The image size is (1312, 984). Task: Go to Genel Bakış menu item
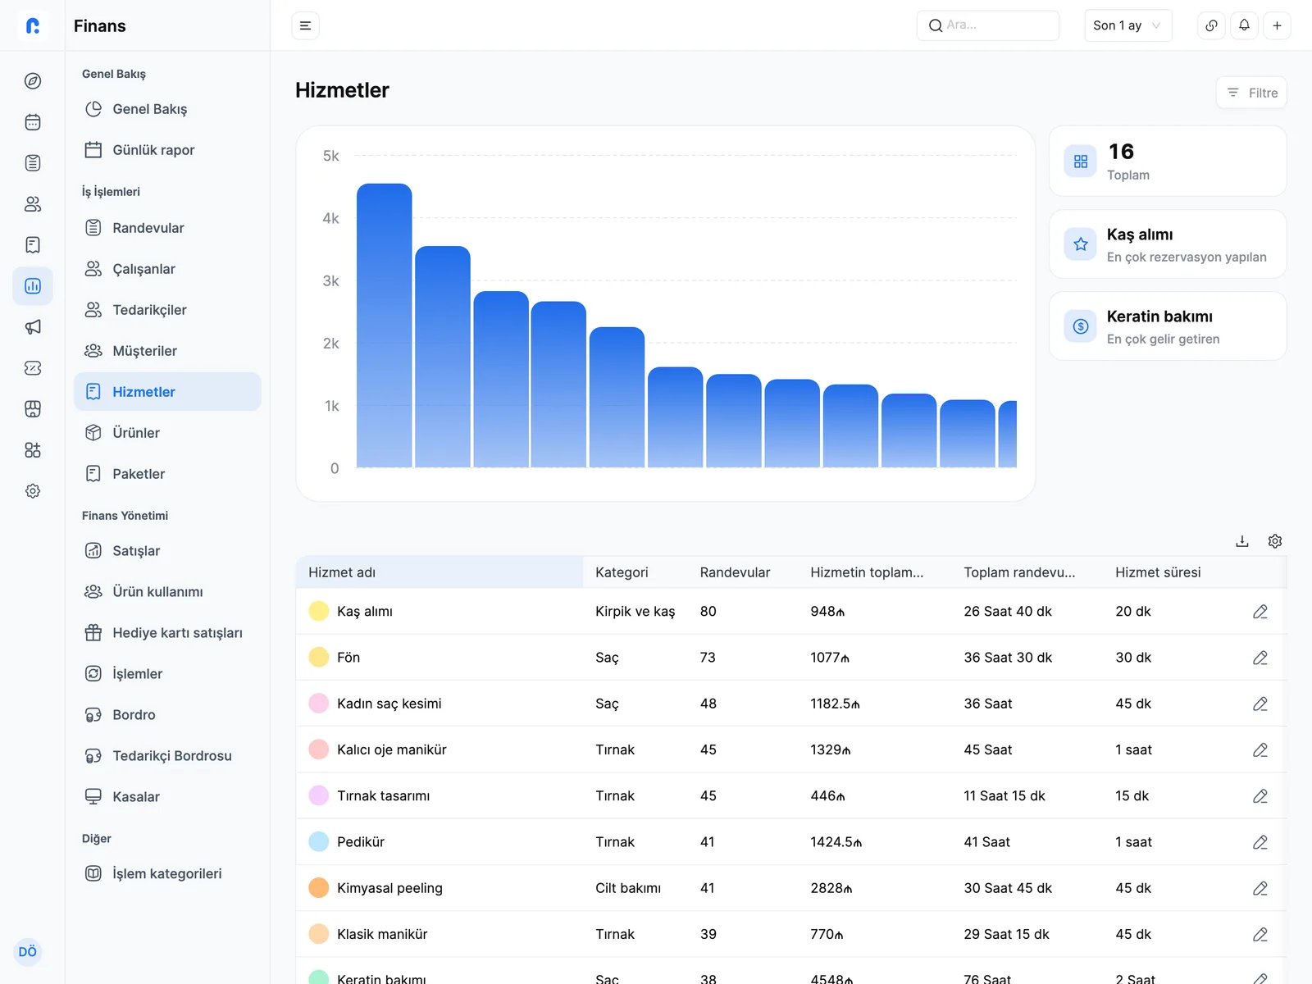(167, 109)
